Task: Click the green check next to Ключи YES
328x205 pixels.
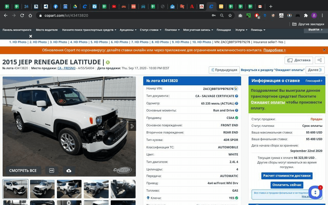Action: click(237, 198)
